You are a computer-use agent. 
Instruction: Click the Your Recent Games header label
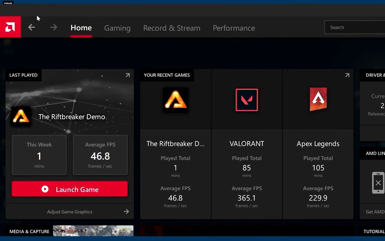coord(167,75)
